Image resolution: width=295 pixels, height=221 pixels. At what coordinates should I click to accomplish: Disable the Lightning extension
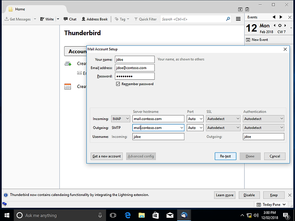tap(249, 195)
